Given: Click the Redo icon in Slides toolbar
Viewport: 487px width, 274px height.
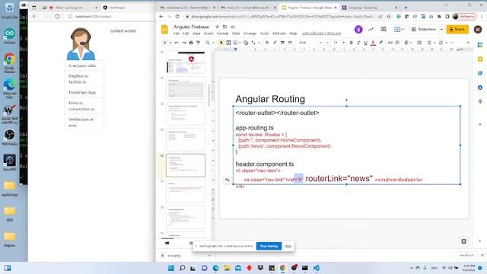Looking at the screenshot, I should (184, 43).
